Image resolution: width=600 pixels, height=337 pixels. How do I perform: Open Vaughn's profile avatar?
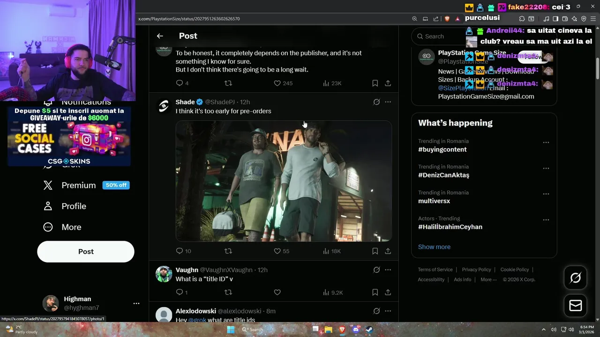tap(164, 274)
